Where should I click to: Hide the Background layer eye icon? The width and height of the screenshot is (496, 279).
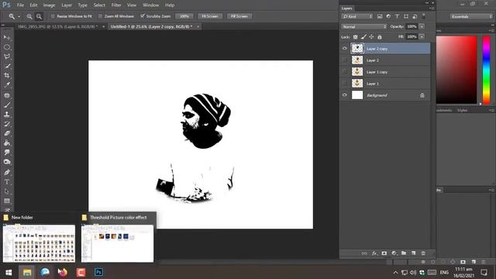[344, 95]
